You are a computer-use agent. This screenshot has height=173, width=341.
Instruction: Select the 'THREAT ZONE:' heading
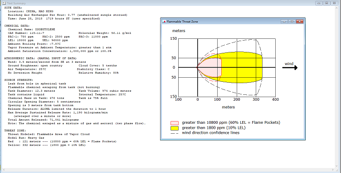coord(15,131)
